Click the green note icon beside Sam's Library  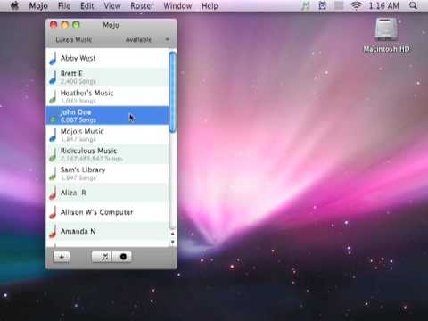coord(53,174)
